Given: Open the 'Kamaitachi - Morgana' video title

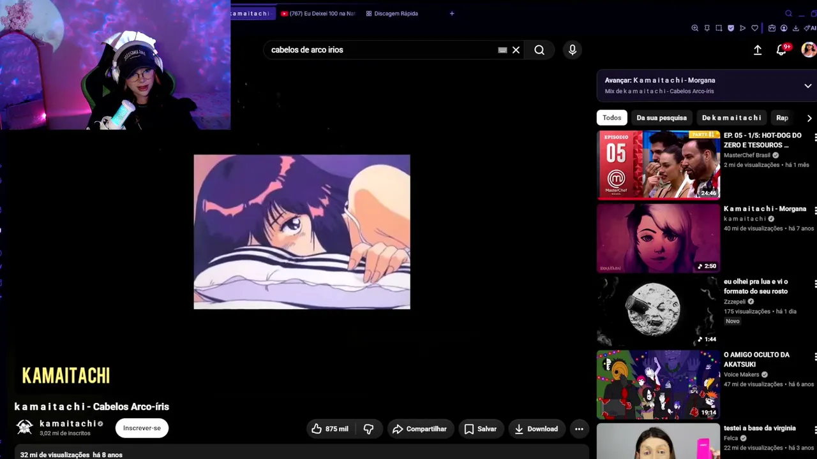Looking at the screenshot, I should [765, 209].
